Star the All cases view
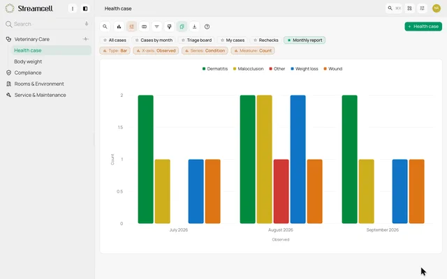The height and width of the screenshot is (279, 447). coord(105,40)
